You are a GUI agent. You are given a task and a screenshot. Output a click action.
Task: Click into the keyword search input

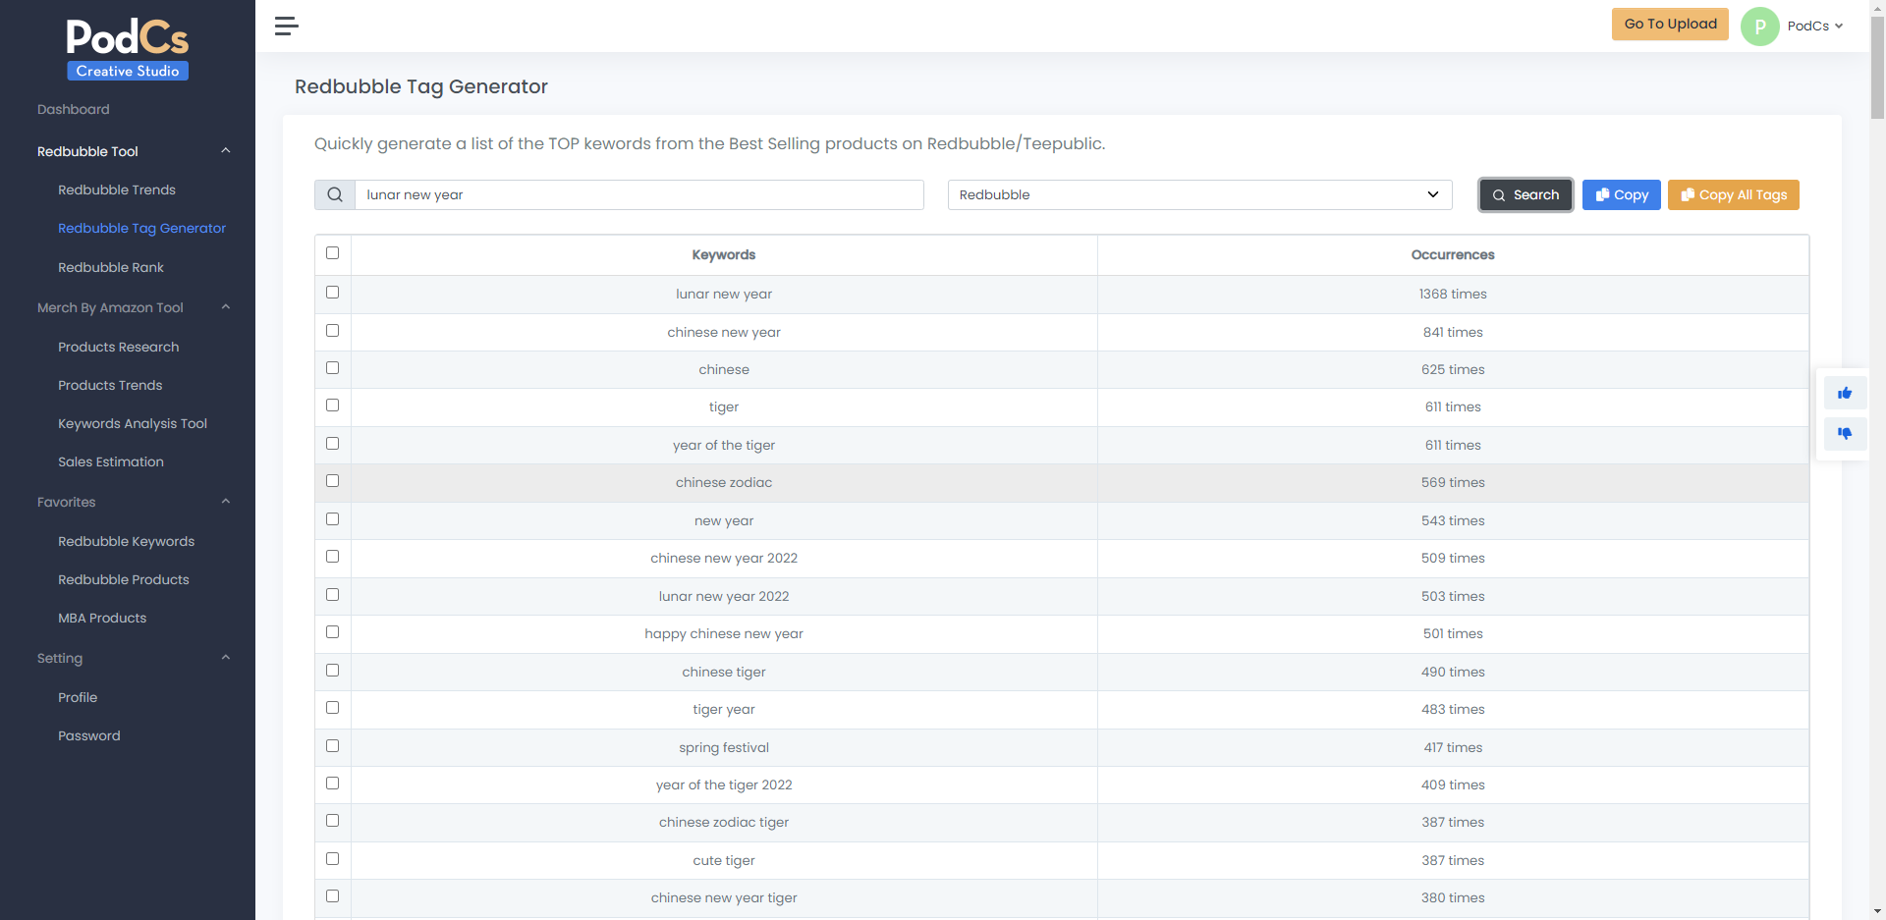pos(638,194)
